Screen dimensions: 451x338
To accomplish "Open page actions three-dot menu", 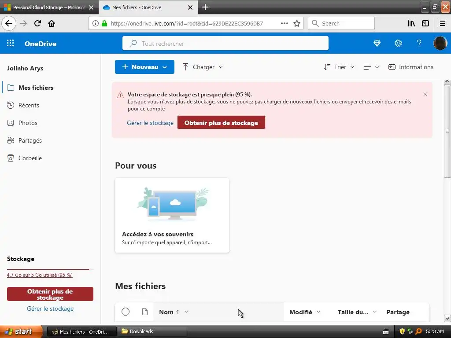I will tap(284, 23).
